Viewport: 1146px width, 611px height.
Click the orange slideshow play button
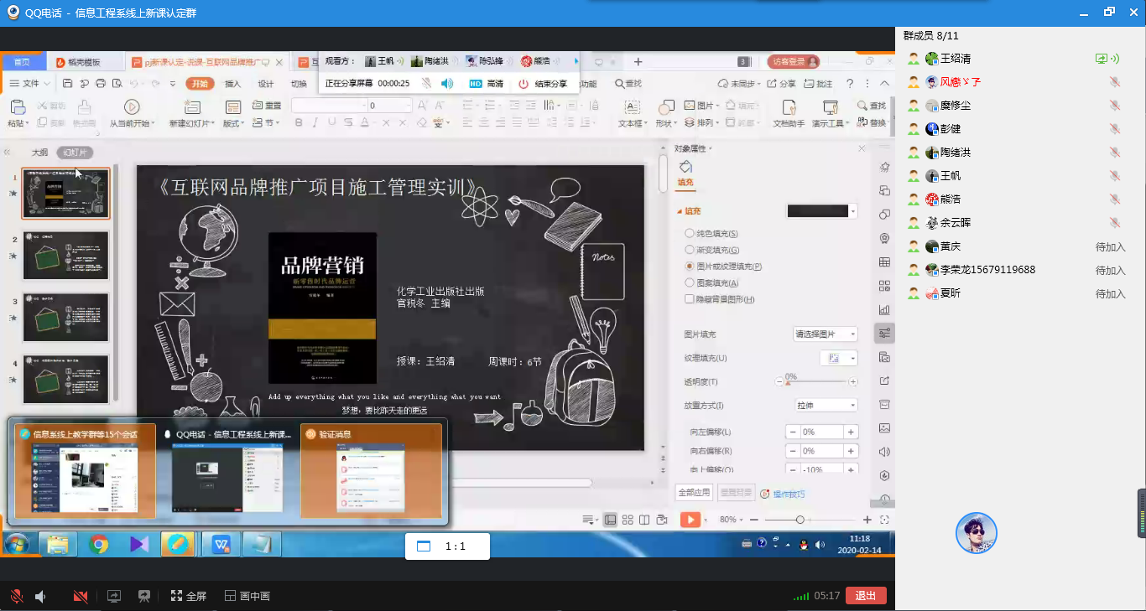[x=690, y=520]
